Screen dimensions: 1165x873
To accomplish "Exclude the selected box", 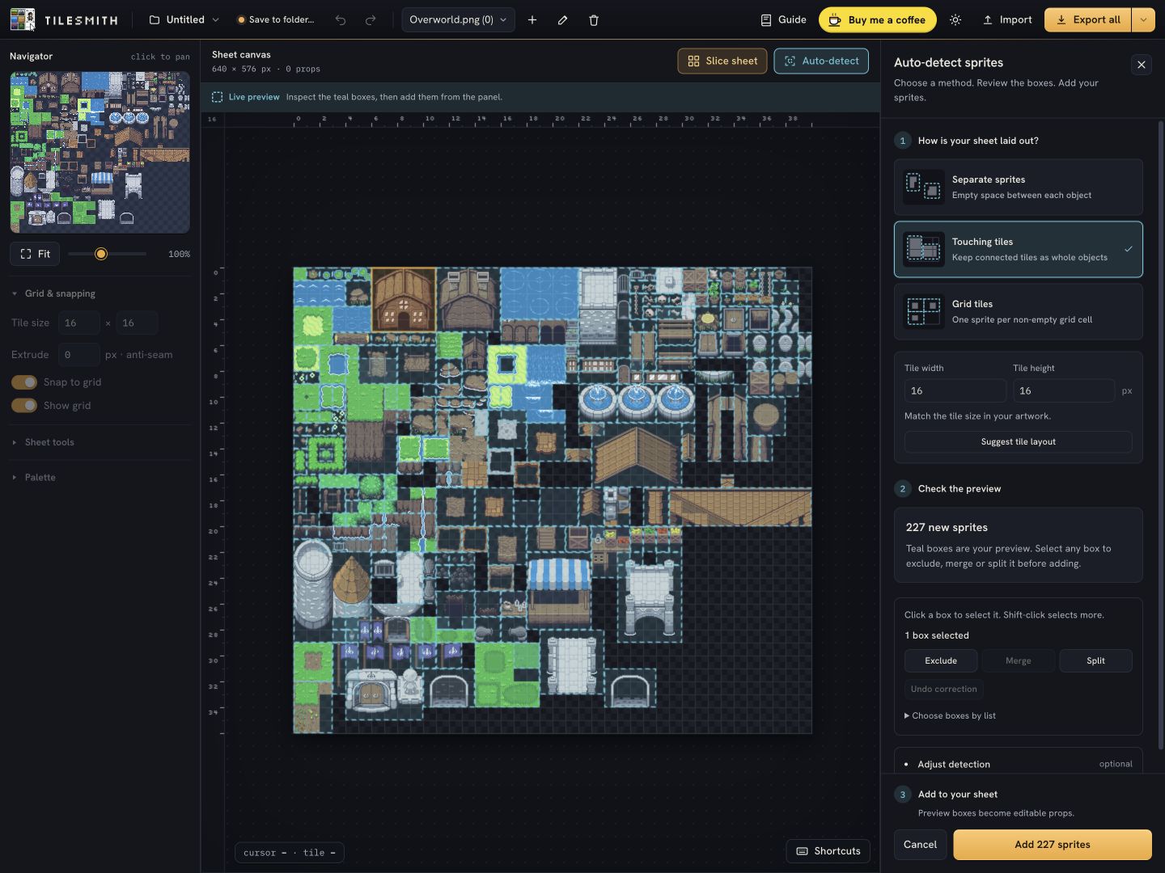I will click(x=941, y=660).
